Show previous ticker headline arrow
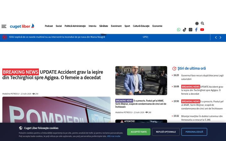Screen dimensions: 226x141 [216, 38]
